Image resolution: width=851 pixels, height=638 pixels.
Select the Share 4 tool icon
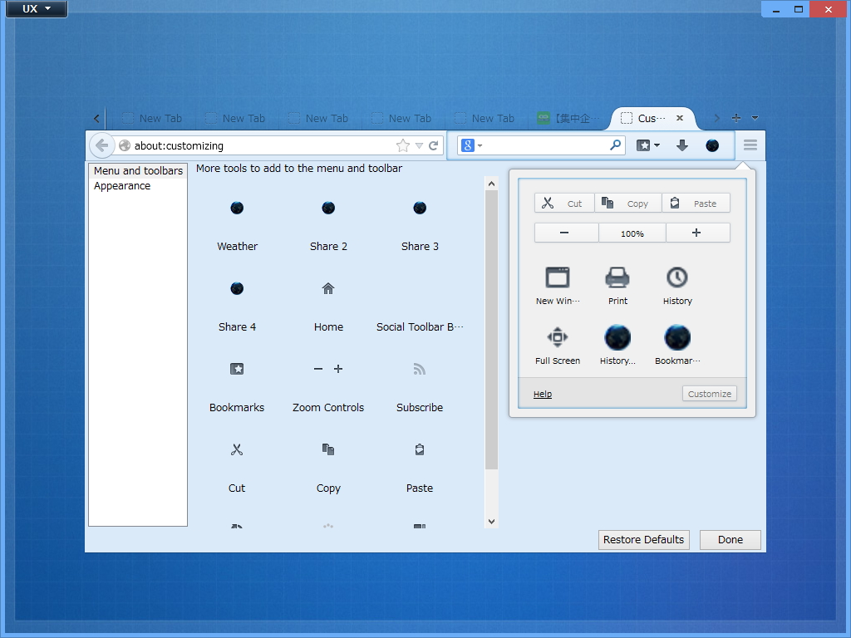coord(237,288)
